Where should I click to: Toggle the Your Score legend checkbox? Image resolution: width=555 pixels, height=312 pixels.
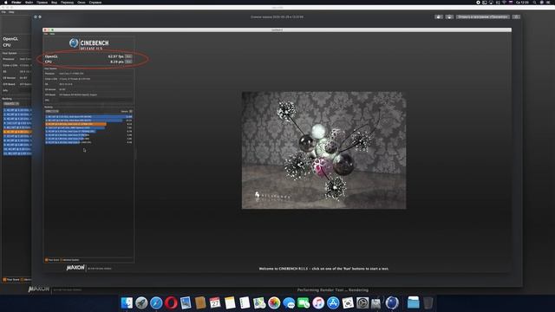pos(46,260)
